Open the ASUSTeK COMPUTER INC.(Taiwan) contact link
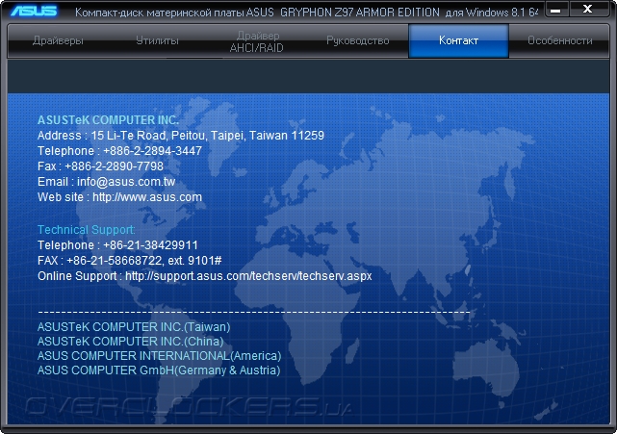Screen dimensions: 617x434 tap(134, 327)
